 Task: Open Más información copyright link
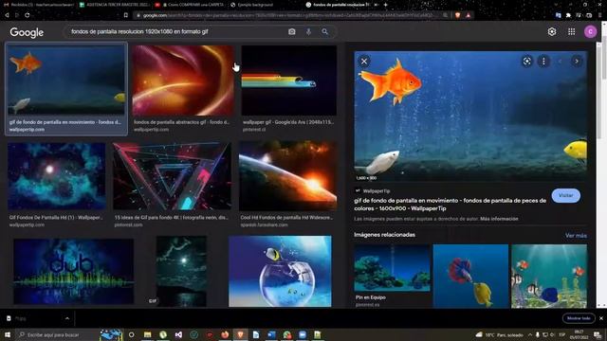point(499,219)
